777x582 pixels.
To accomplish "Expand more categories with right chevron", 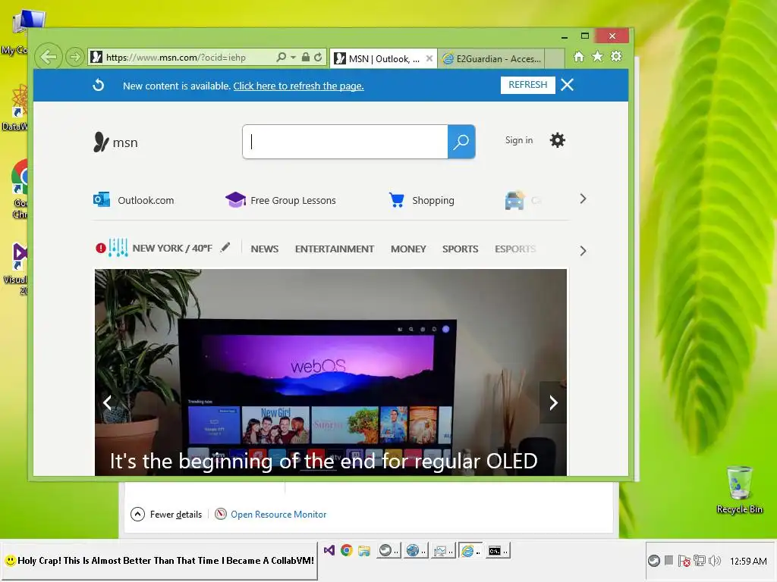I will (584, 251).
